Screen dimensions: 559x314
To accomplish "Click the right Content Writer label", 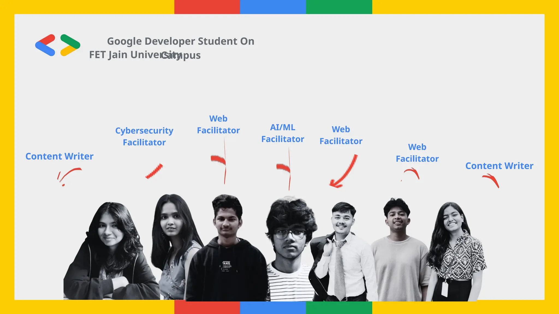I will pyautogui.click(x=499, y=166).
